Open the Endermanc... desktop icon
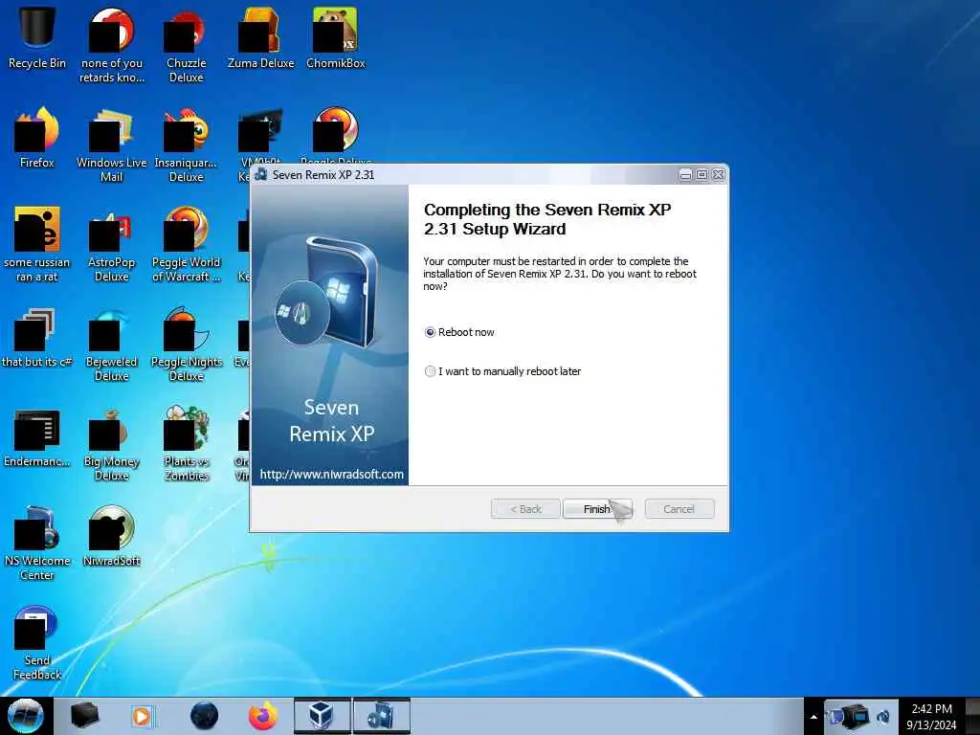Screen dimensions: 980x735 point(37,436)
